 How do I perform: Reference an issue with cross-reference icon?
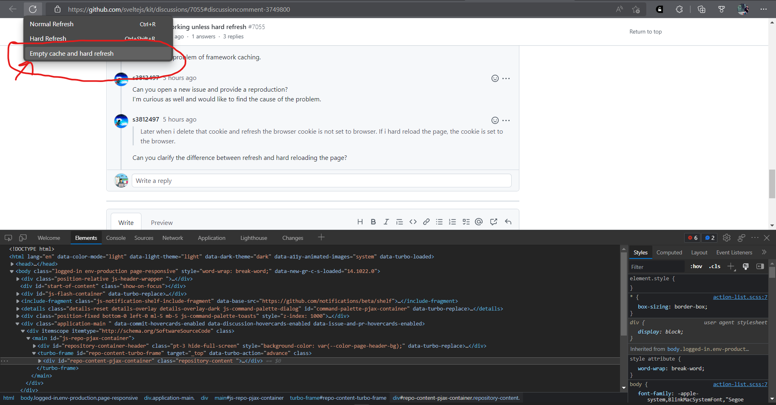(x=493, y=222)
